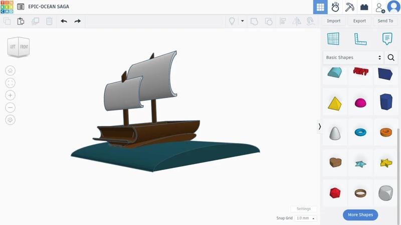This screenshot has width=401, height=225.
Task: Switch to 3D design grid view
Action: (x=320, y=7)
